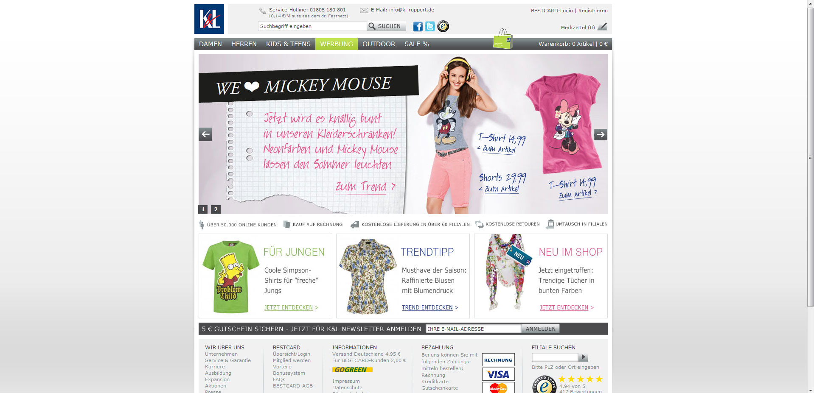This screenshot has width=814, height=393.
Task: Advance to next banner slide arrow
Action: [x=601, y=134]
